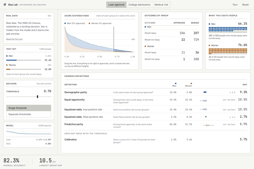254x169 pixels.
Task: Click the Women waffle dot grid
Action: coord(228,51)
